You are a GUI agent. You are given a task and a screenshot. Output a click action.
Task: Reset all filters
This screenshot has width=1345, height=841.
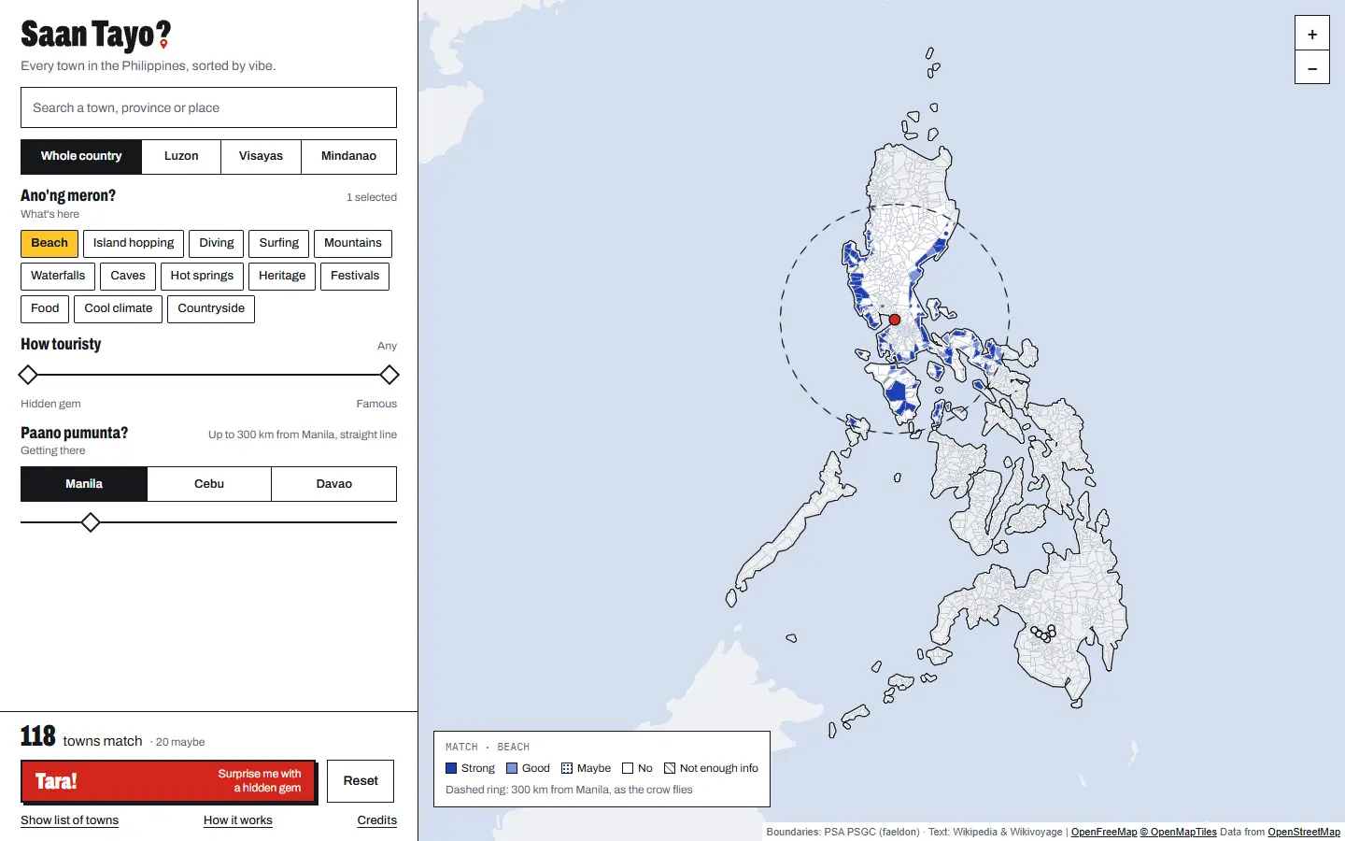point(361,781)
